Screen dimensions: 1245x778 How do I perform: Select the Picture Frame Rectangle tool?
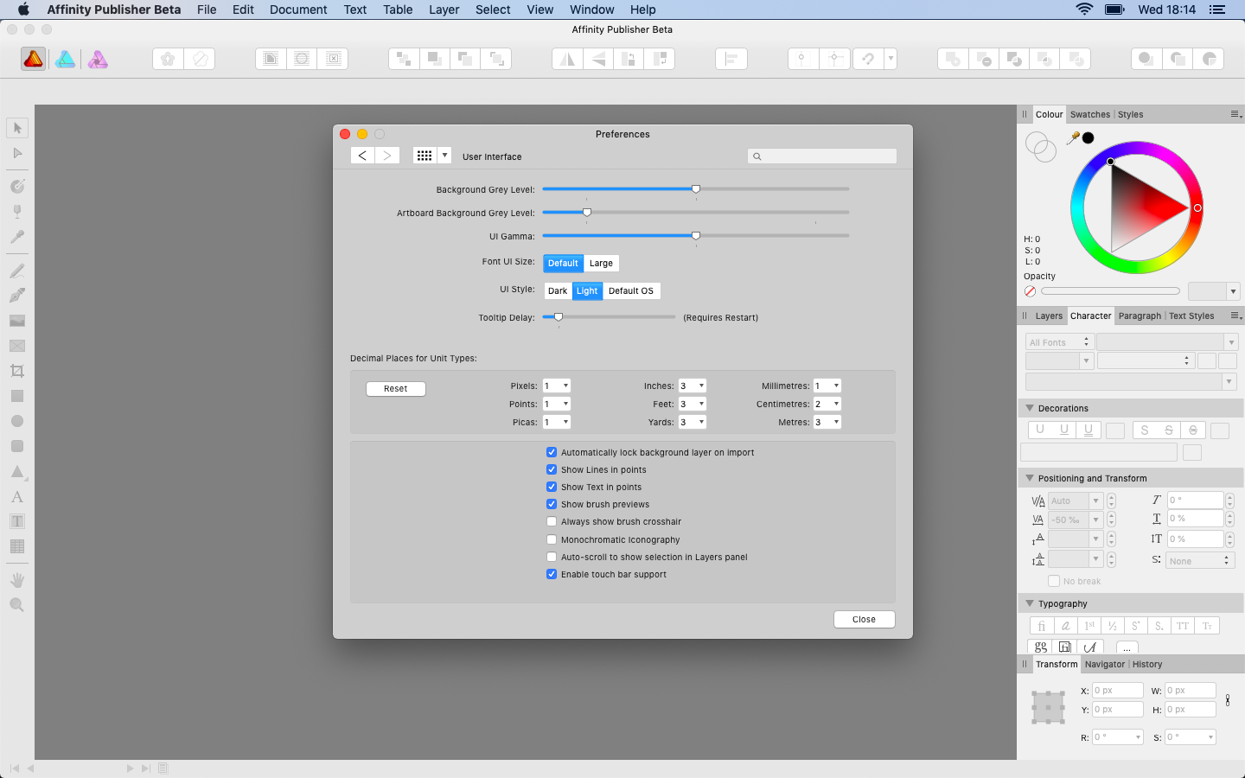click(x=17, y=346)
